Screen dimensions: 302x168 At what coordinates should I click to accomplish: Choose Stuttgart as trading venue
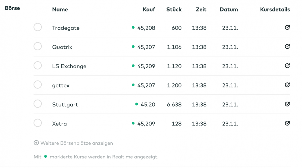pos(38,104)
